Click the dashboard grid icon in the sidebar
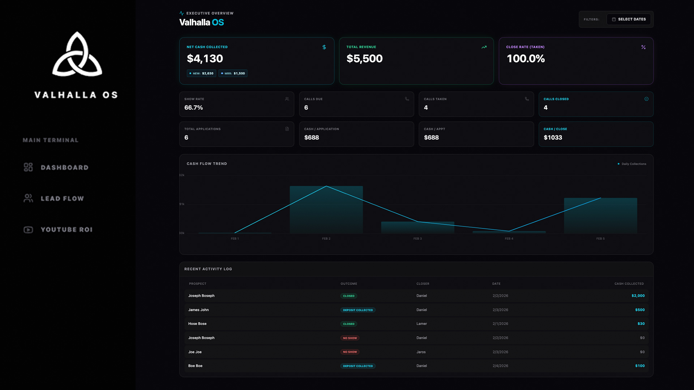694x390 pixels. 28,167
